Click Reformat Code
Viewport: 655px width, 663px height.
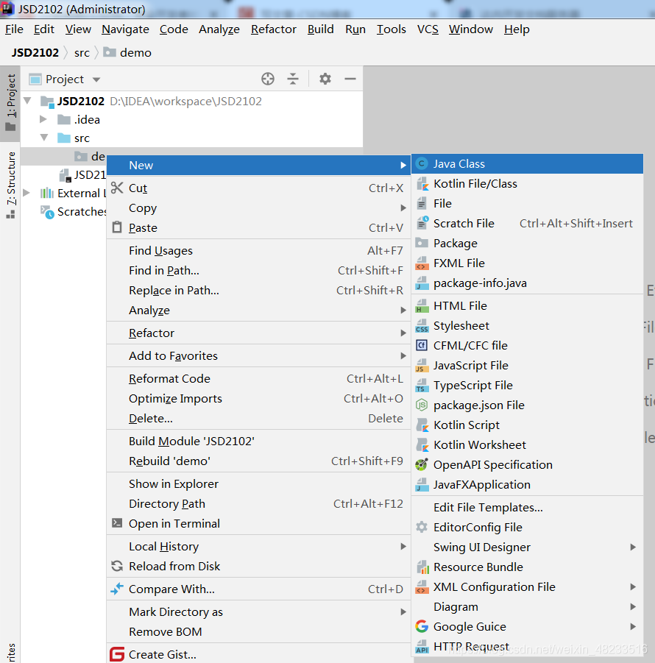point(258,379)
